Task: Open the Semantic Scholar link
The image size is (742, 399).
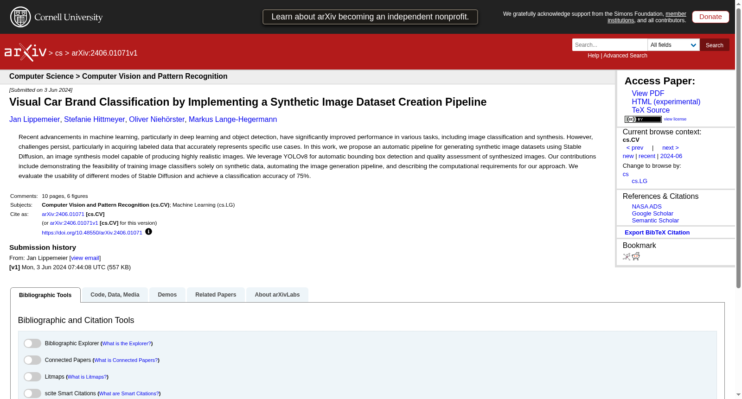Action: pos(655,221)
